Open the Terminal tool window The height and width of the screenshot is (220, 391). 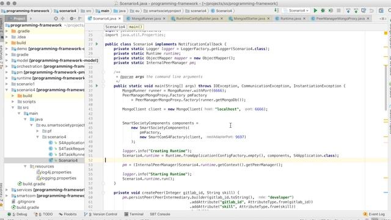134,215
